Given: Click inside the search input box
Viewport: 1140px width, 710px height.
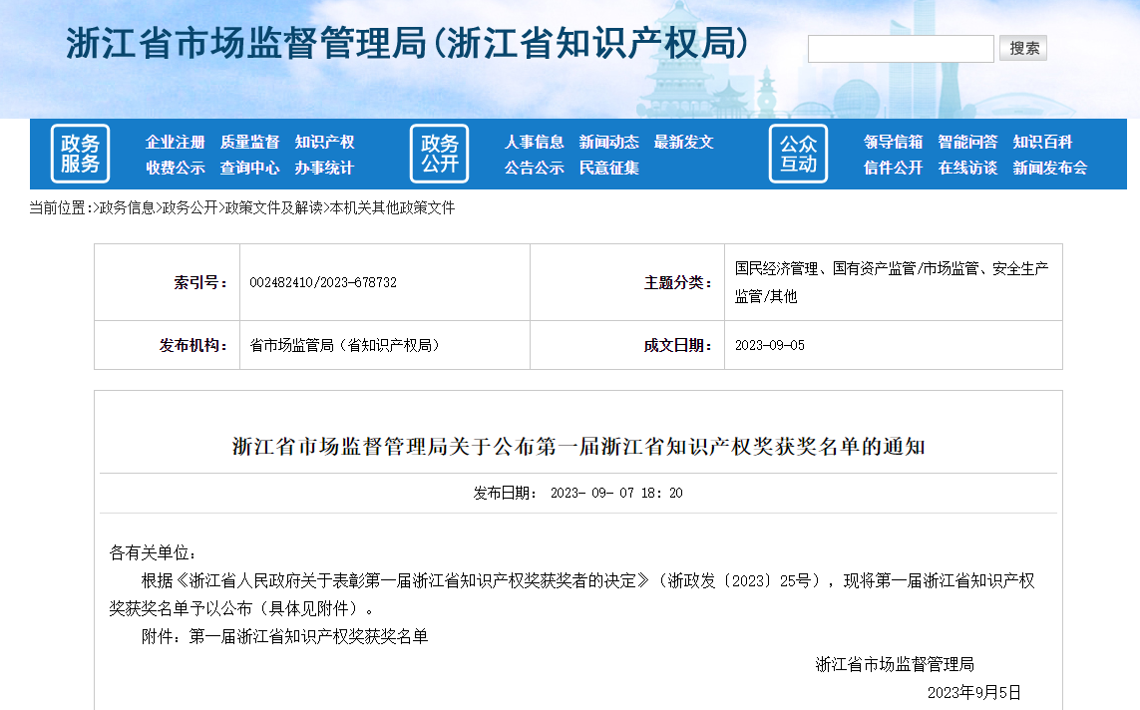Looking at the screenshot, I should 899,47.
